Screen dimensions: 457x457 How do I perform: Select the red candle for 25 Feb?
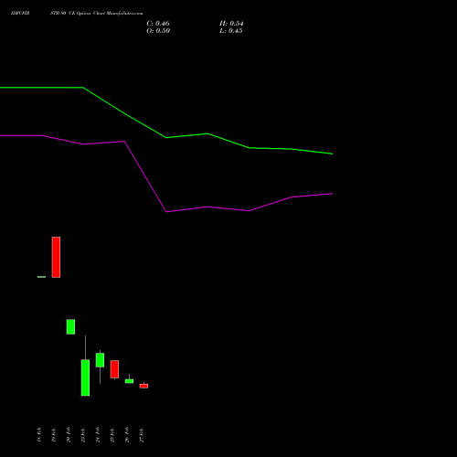114,369
